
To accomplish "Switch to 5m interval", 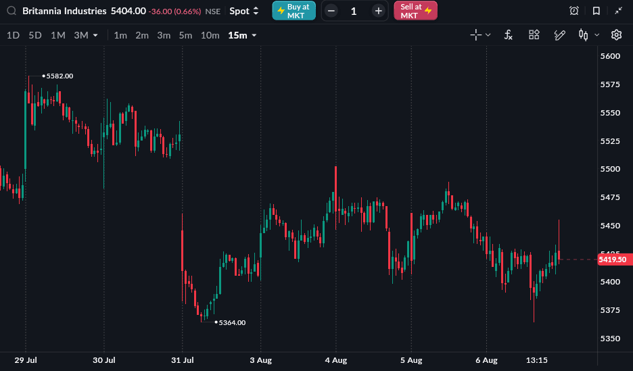I will pyautogui.click(x=185, y=36).
